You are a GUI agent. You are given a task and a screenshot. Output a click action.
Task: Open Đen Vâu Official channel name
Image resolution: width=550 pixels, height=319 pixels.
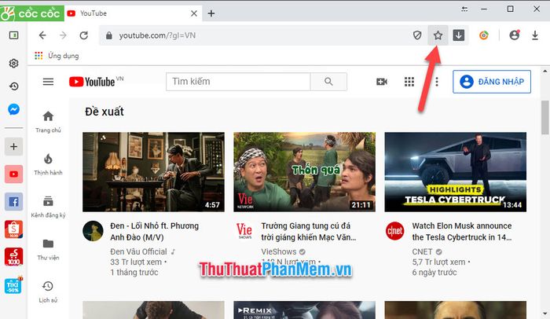pyautogui.click(x=138, y=251)
